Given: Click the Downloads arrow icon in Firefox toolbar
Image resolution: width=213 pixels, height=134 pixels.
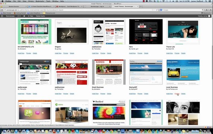Looking at the screenshot, I should tap(207, 10).
